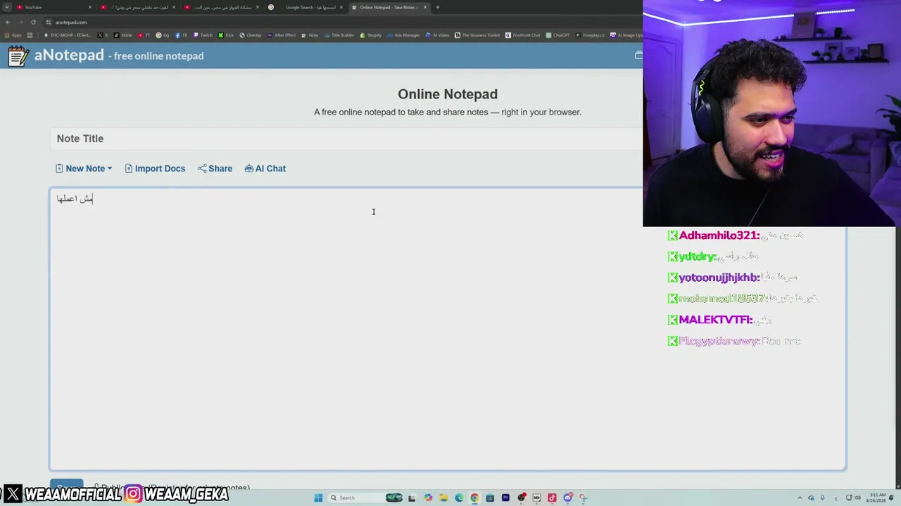Viewport: 901px width, 506px height.
Task: Open the taskbar clock and date
Action: tap(877, 498)
